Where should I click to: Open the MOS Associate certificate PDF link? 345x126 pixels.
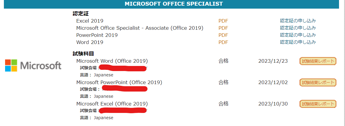click(223, 28)
